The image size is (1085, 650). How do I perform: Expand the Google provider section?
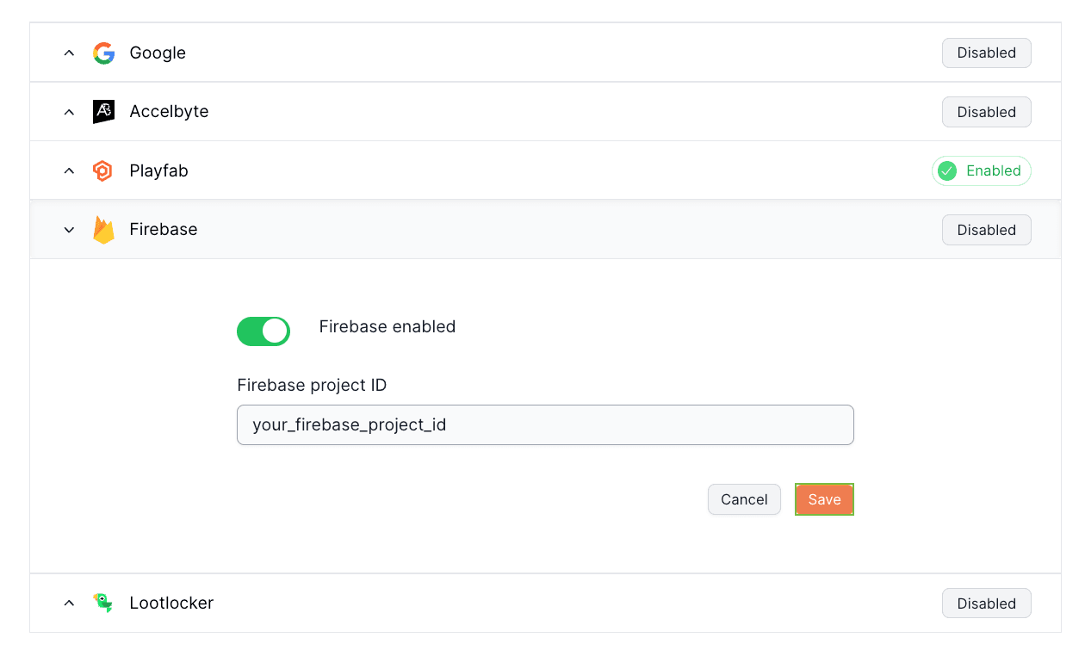(x=69, y=53)
